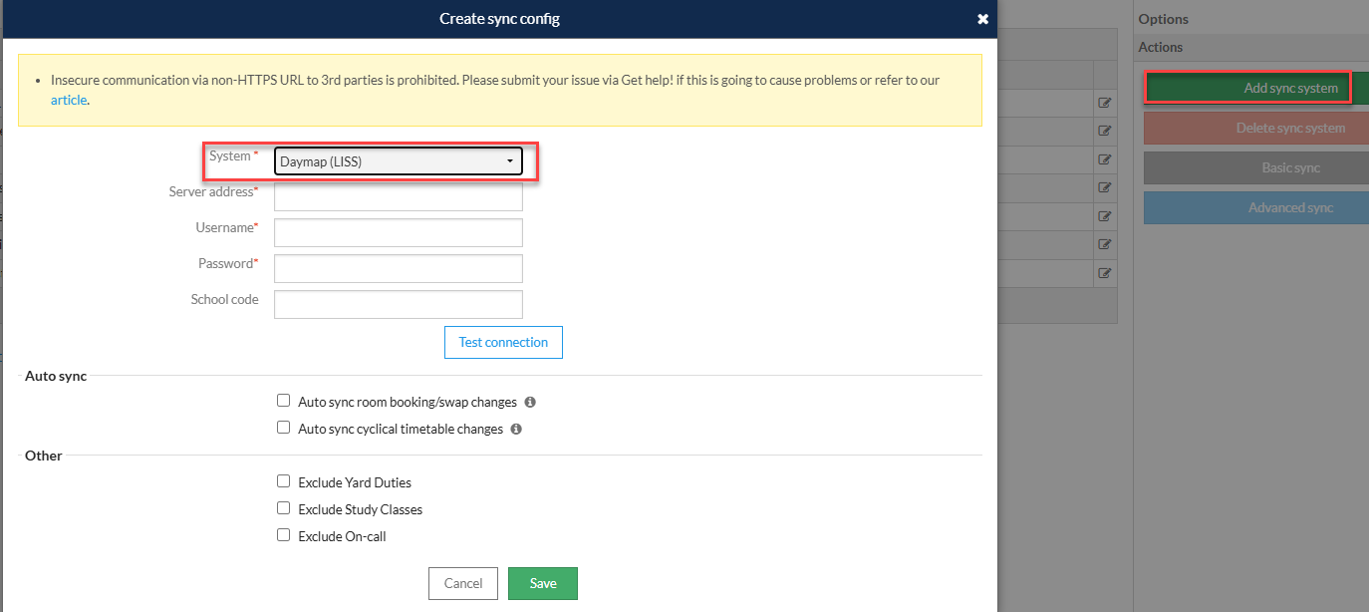The image size is (1369, 612).
Task: Cancel the sync config dialog
Action: (463, 583)
